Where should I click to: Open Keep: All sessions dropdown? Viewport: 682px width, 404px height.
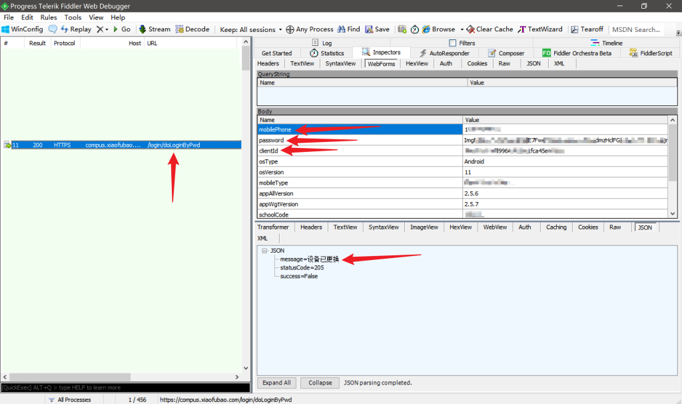(x=251, y=29)
